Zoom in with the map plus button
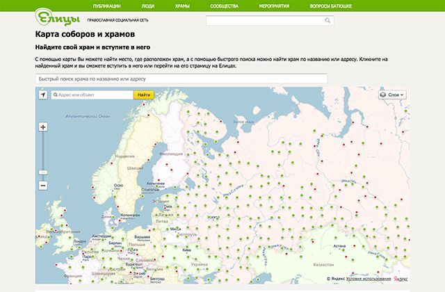The width and height of the screenshot is (445, 292). tap(43, 127)
